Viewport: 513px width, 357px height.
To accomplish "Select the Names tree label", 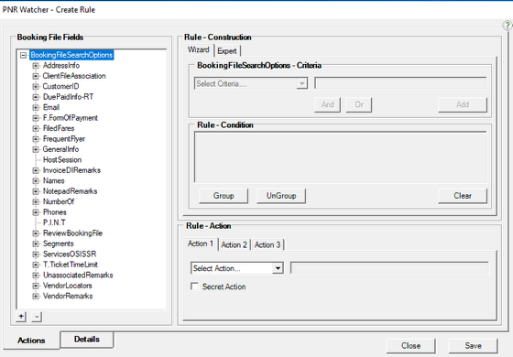I will pos(54,181).
